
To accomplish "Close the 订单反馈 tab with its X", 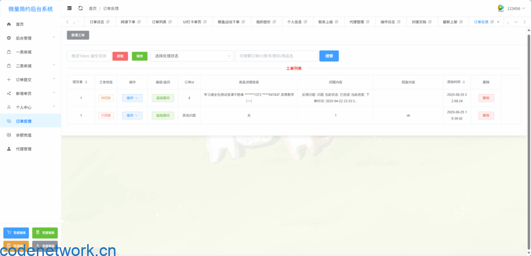I will 498,22.
